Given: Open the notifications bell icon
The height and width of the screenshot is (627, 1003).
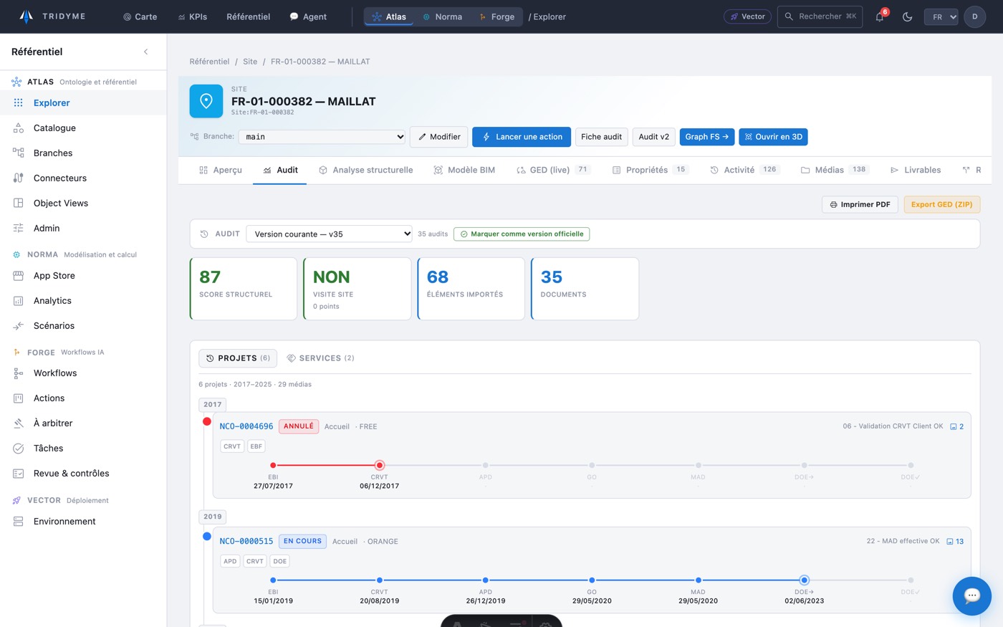Looking at the screenshot, I should click(880, 16).
